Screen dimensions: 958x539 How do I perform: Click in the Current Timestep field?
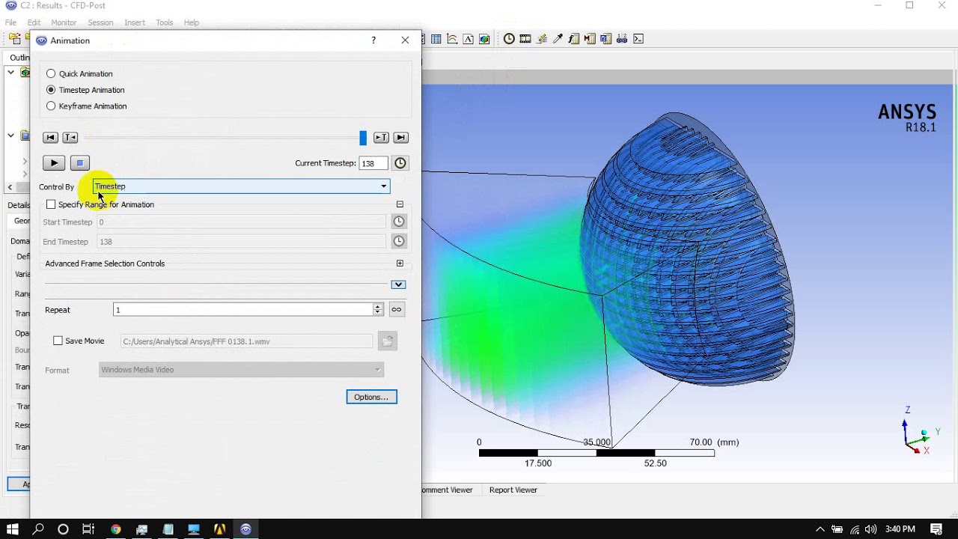click(x=373, y=163)
